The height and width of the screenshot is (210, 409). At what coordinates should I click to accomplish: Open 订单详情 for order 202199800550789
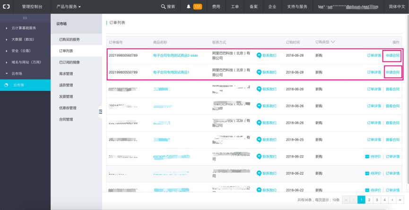pyautogui.click(x=374, y=72)
